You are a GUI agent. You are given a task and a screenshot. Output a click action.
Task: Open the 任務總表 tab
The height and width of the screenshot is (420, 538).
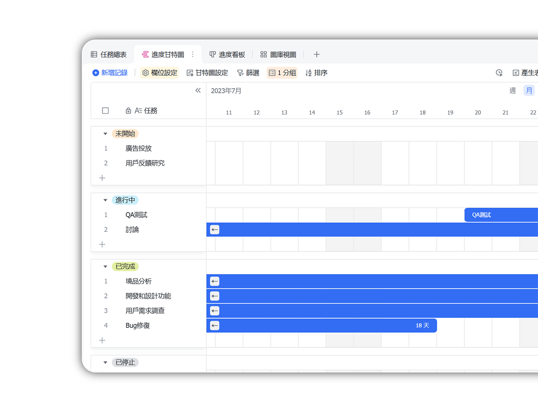coord(109,54)
